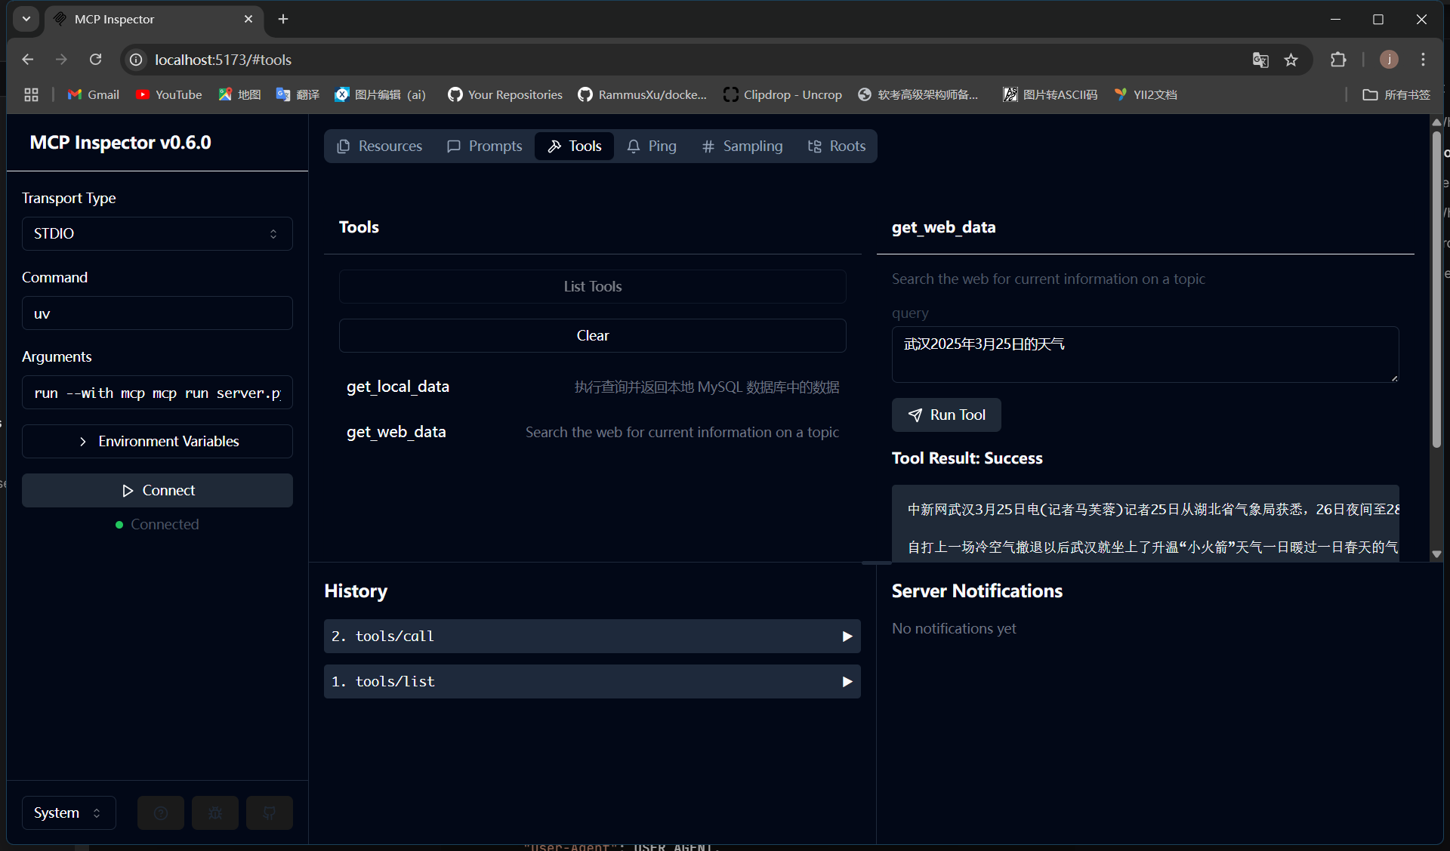
Task: Switch to the Sampling tab
Action: point(742,146)
